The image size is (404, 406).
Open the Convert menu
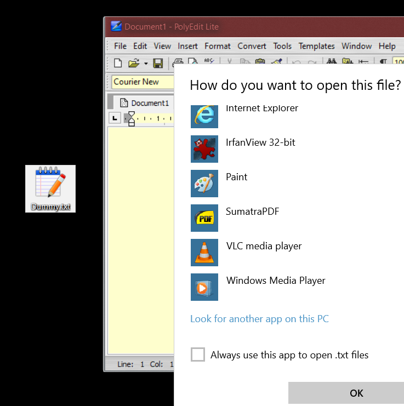[x=252, y=46]
